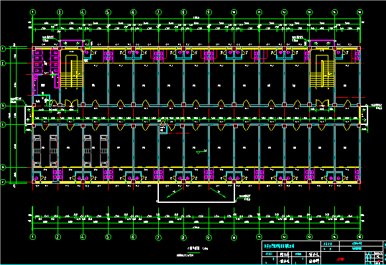
Task: Pick axis bubble 7 below the plan
Action: click(x=158, y=237)
